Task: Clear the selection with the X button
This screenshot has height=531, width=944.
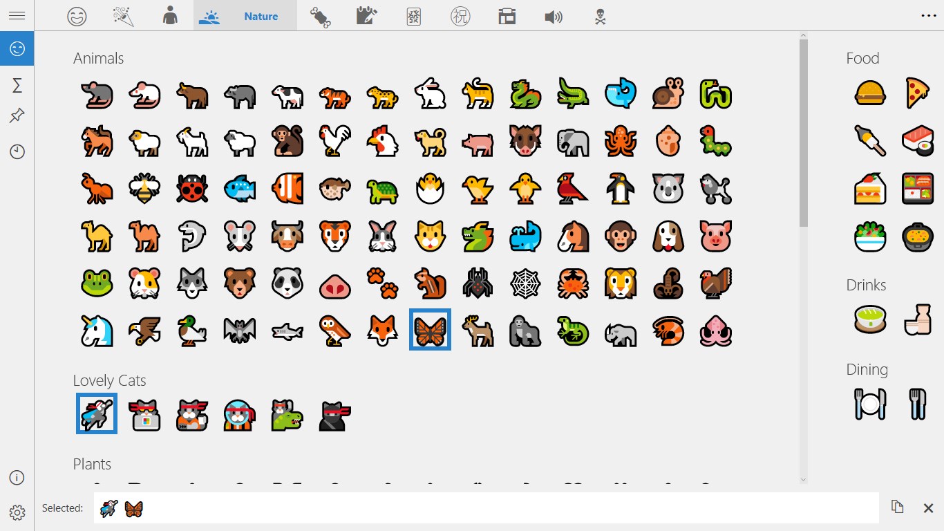Action: (x=928, y=507)
